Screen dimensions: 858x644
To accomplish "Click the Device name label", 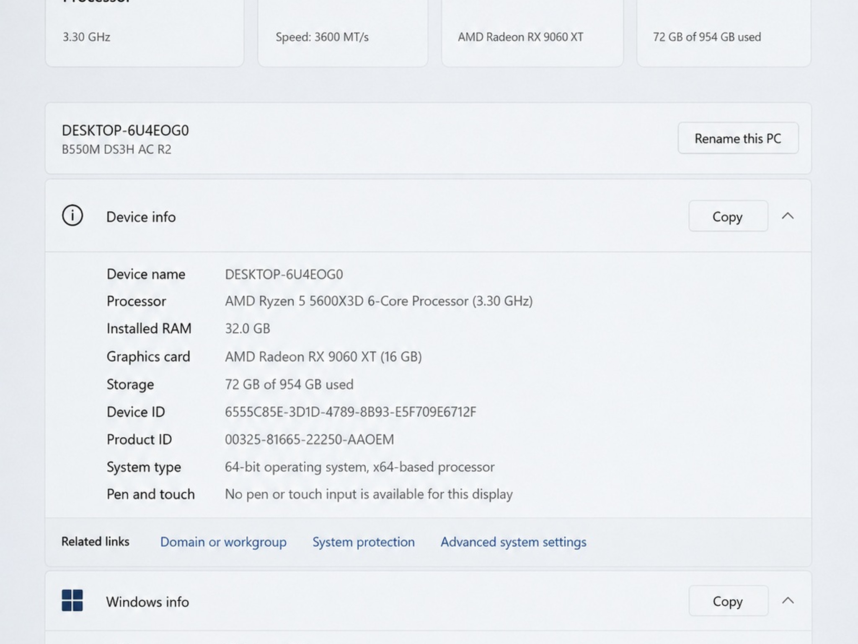I will [x=146, y=274].
